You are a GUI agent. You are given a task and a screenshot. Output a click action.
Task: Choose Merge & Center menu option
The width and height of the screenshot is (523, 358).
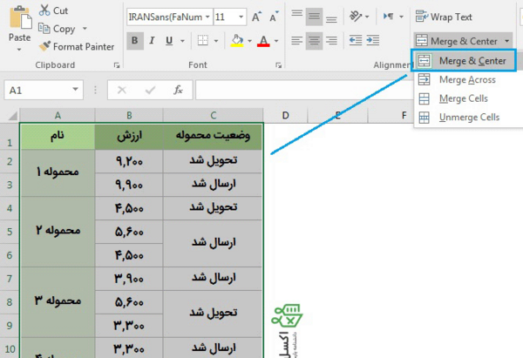coord(464,61)
